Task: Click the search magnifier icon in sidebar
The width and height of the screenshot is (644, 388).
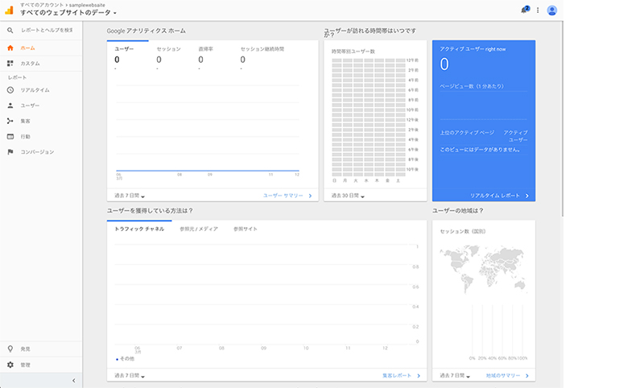Action: point(10,31)
